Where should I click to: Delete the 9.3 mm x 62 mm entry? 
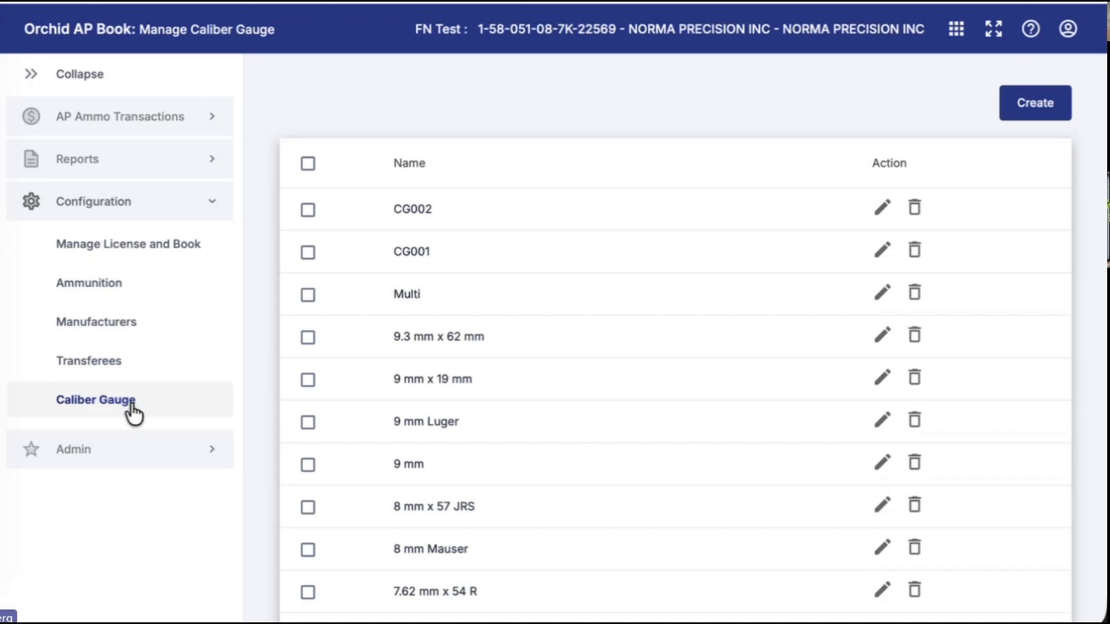pyautogui.click(x=915, y=335)
